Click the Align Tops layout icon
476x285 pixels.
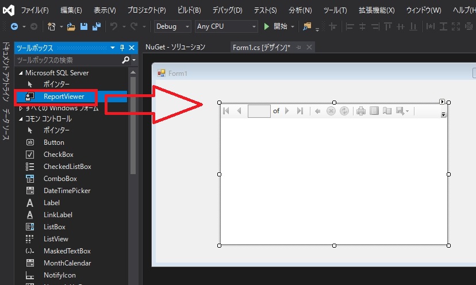point(387,26)
